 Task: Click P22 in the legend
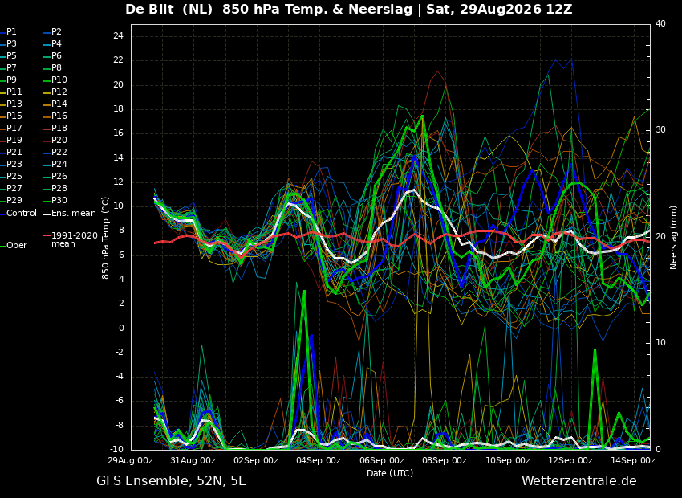tap(55, 153)
